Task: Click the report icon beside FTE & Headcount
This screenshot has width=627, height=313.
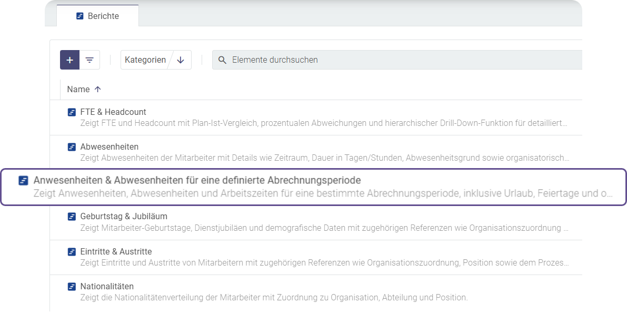Action: pyautogui.click(x=72, y=112)
